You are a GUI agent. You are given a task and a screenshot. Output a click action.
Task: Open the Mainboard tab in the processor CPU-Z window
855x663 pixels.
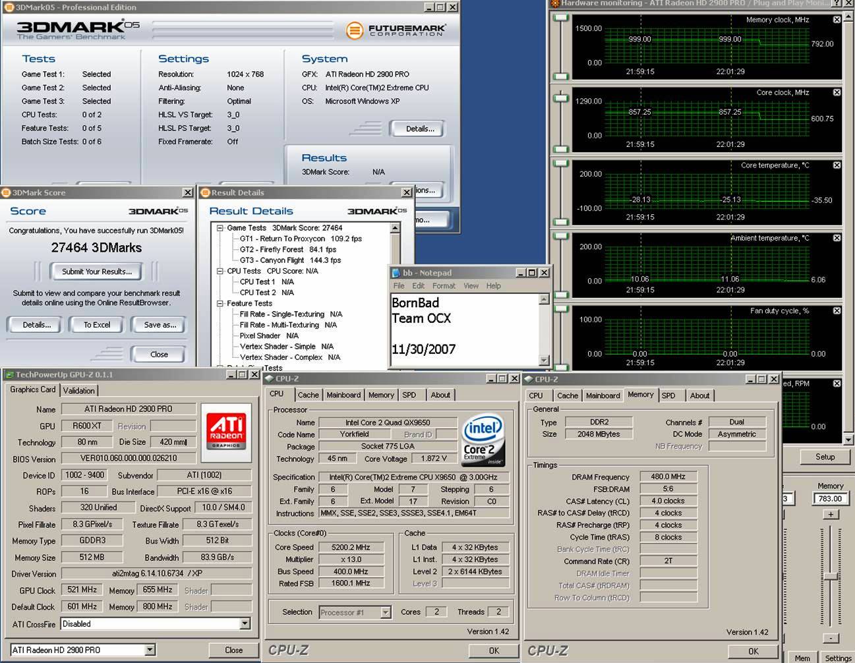pyautogui.click(x=343, y=395)
